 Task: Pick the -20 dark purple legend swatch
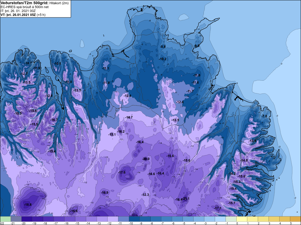click(x=27, y=219)
